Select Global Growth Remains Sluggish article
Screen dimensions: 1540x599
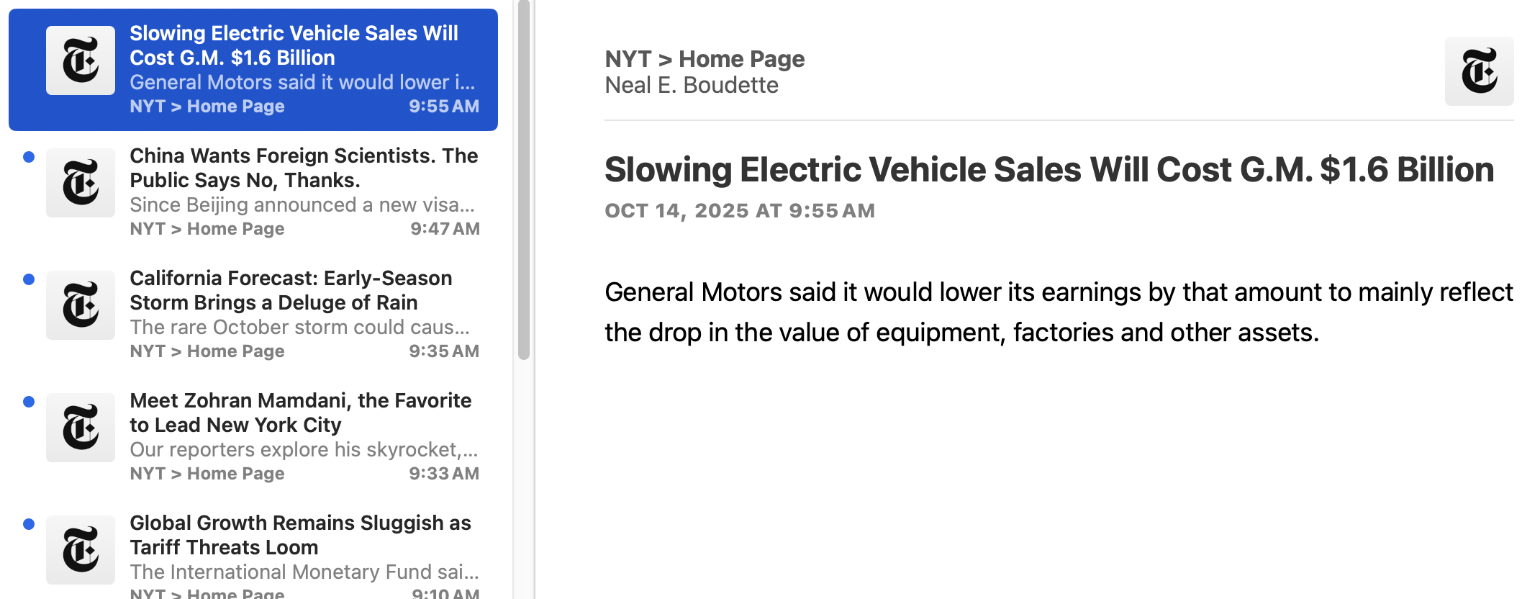click(x=300, y=535)
